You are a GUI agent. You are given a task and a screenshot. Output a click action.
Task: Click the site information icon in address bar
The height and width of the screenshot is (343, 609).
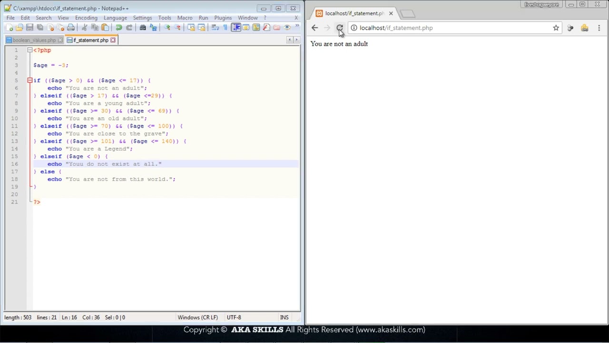(354, 28)
